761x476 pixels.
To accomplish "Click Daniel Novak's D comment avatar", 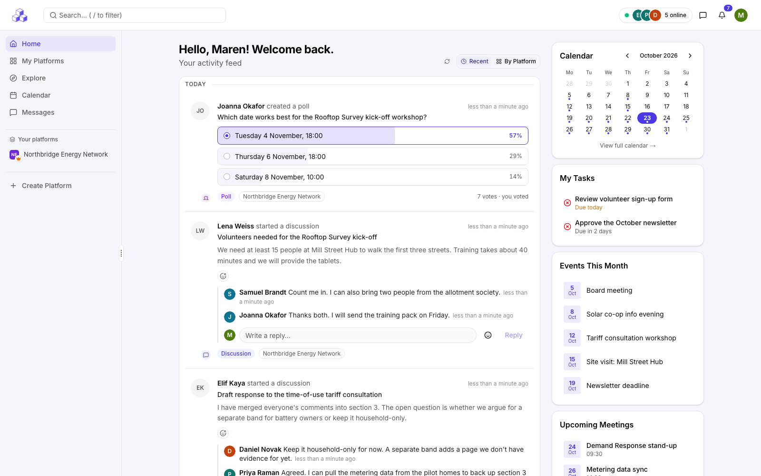I will click(x=230, y=451).
